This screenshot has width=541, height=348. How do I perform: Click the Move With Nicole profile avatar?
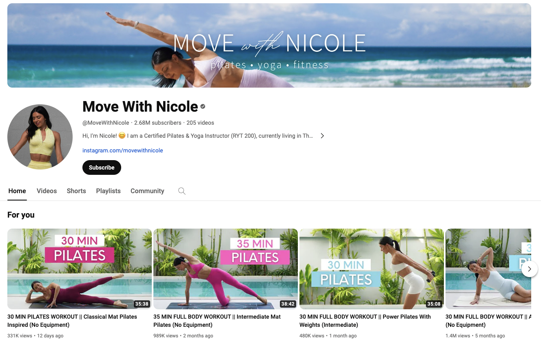[40, 136]
